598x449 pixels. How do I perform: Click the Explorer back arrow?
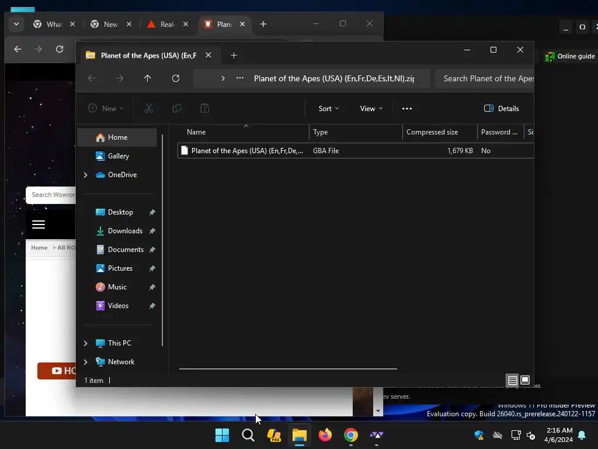point(92,78)
